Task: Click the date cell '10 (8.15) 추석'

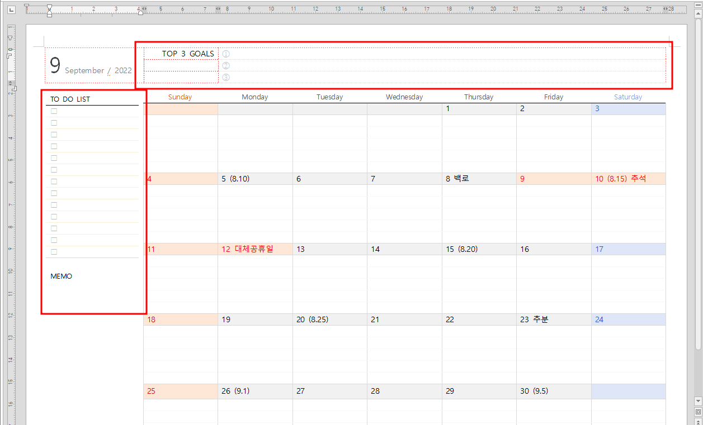Action: tap(629, 179)
